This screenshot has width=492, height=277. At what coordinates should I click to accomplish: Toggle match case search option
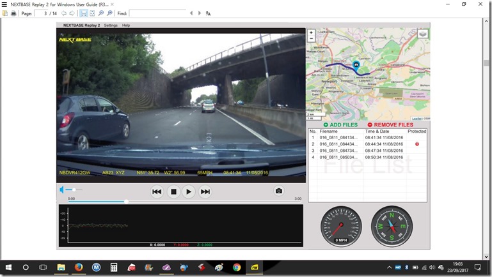click(x=208, y=13)
